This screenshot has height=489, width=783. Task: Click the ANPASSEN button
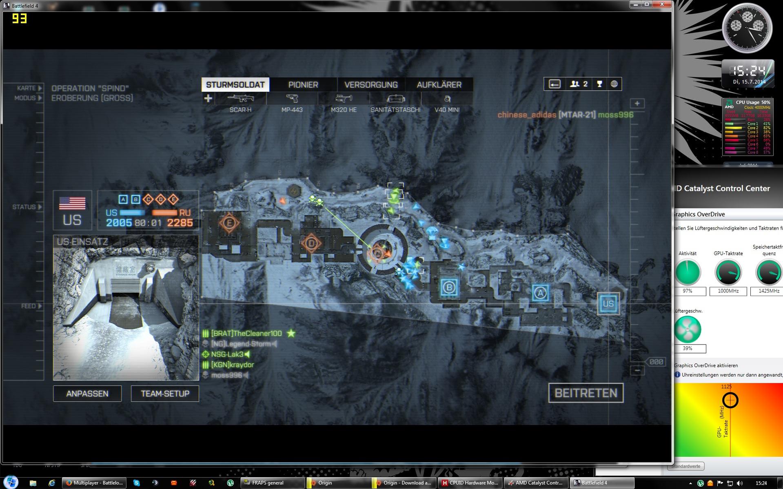click(87, 394)
